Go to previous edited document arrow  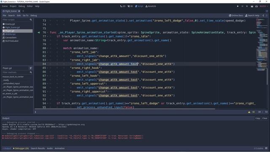click(263, 16)
